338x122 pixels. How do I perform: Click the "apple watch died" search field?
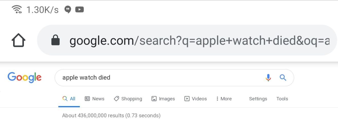pyautogui.click(x=174, y=78)
